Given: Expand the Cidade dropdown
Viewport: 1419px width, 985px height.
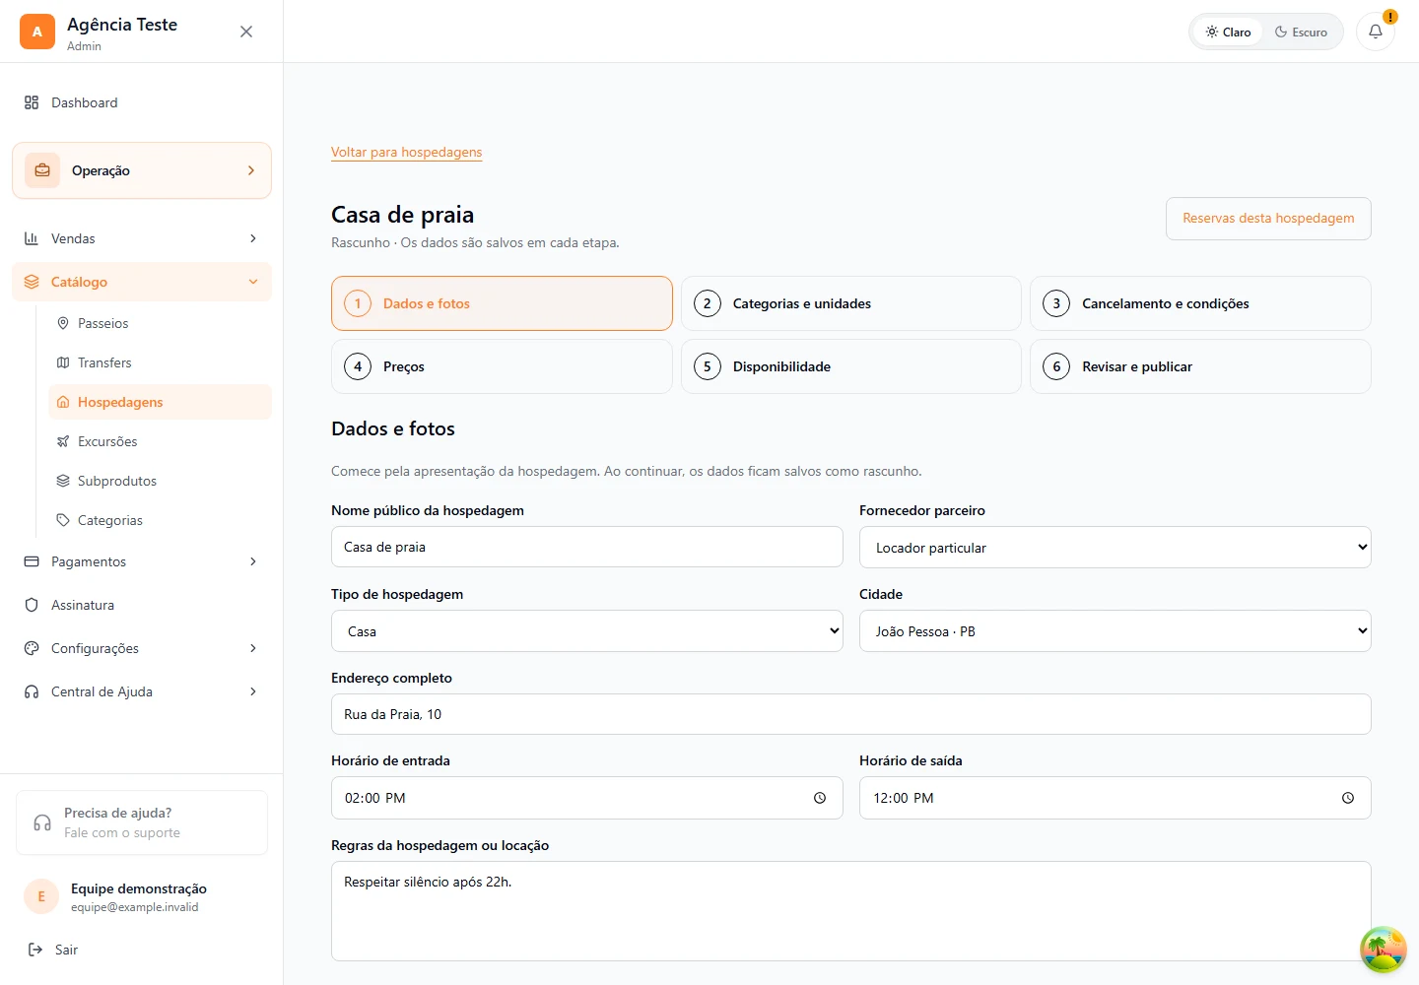Looking at the screenshot, I should pyautogui.click(x=1115, y=631).
